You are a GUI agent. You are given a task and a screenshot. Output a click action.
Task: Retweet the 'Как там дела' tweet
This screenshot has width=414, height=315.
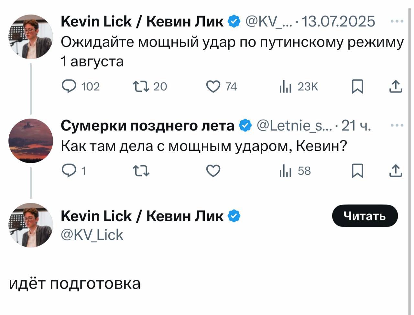tap(141, 171)
